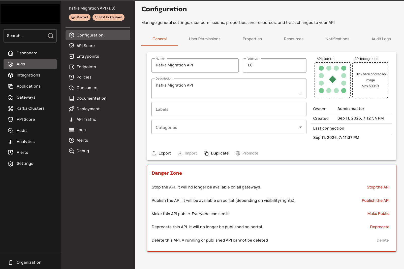Open the Debug tool

[x=82, y=151]
